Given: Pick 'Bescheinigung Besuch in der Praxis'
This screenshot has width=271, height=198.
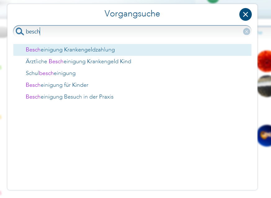Looking at the screenshot, I should (132, 97).
